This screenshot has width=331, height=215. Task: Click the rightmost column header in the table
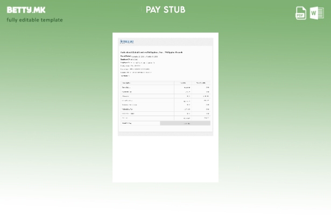point(201,83)
